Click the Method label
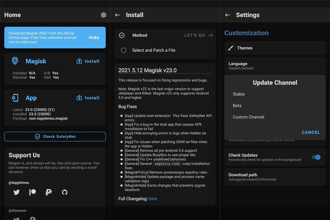Image resolution: width=330 pixels, height=220 pixels. point(140,35)
